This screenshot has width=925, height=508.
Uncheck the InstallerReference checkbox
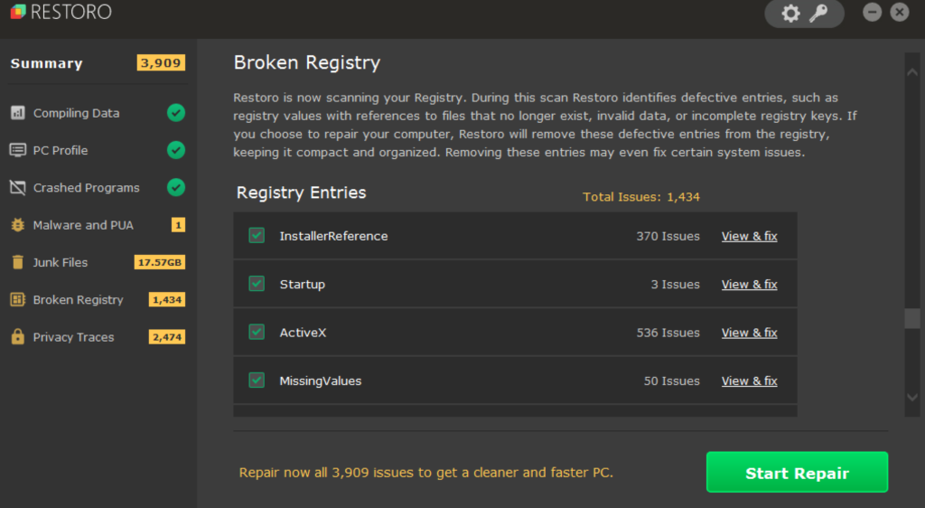(x=257, y=236)
